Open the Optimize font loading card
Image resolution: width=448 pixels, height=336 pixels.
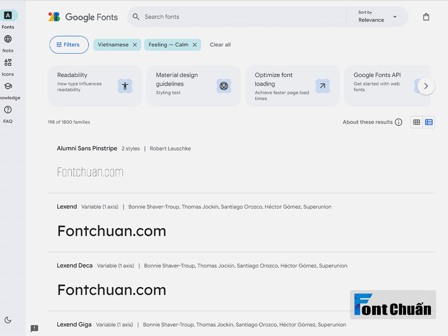click(x=293, y=86)
